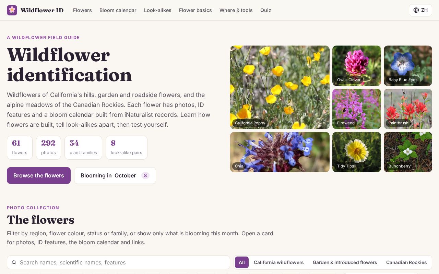Screen dimensions: 439x274
Task: Switch language with the ZH button
Action: point(420,10)
